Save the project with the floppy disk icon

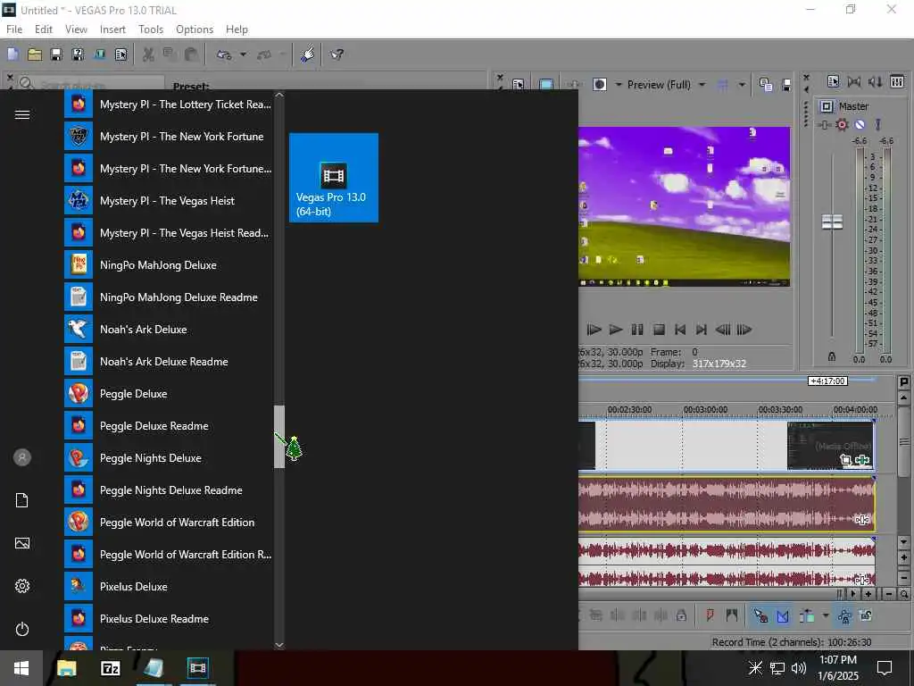click(56, 54)
